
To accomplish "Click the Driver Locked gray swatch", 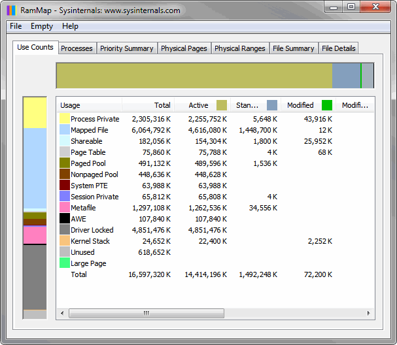I will pyautogui.click(x=65, y=229).
